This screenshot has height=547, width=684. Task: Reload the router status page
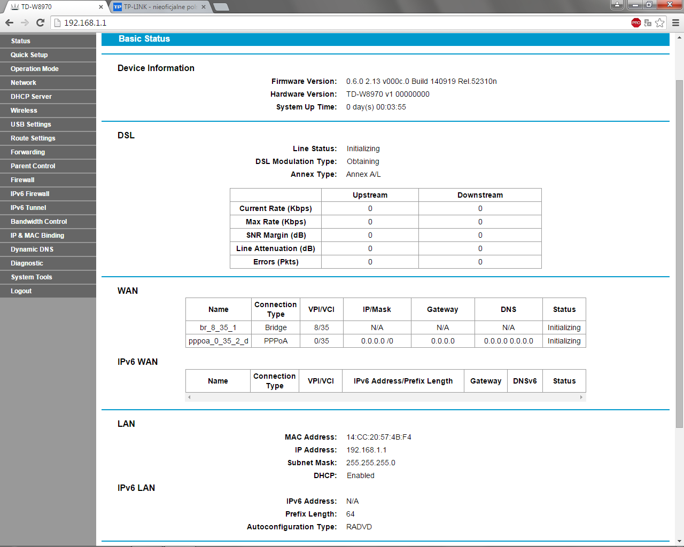pos(40,22)
